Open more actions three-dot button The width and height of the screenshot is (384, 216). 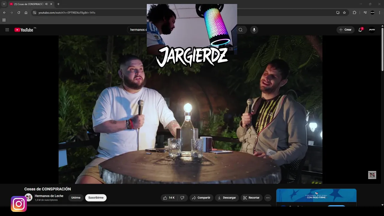click(268, 198)
